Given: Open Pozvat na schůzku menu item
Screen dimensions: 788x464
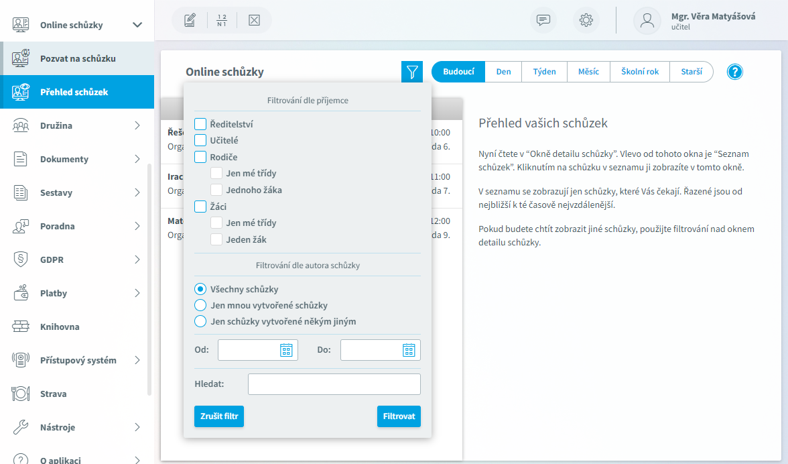Looking at the screenshot, I should pyautogui.click(x=77, y=58).
